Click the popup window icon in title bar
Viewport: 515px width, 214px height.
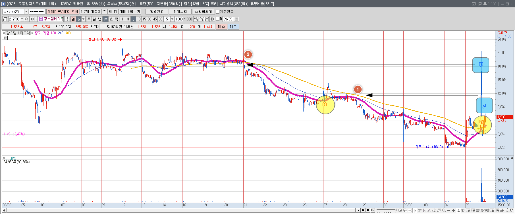pos(474,4)
